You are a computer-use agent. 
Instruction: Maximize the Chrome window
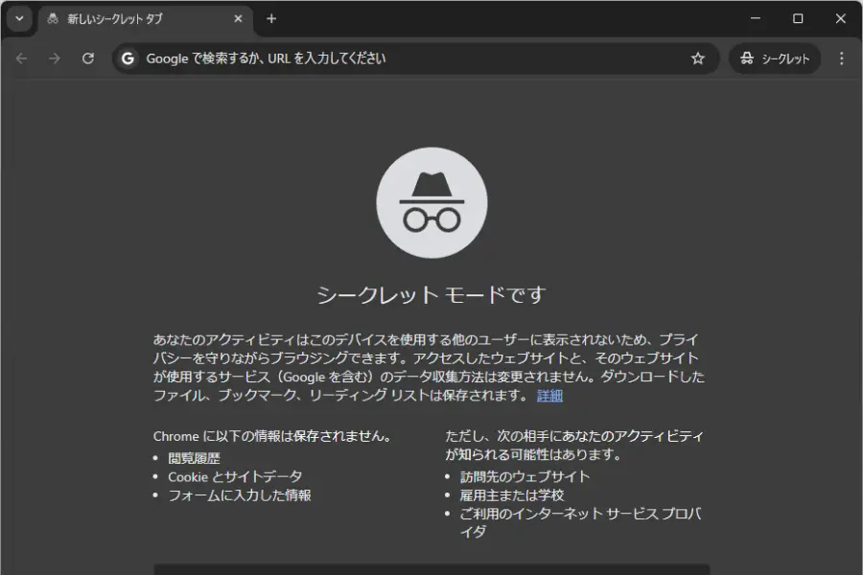[x=798, y=17]
